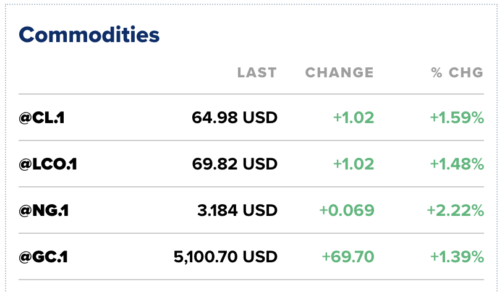Select the 3.184 USD price value

tap(237, 210)
